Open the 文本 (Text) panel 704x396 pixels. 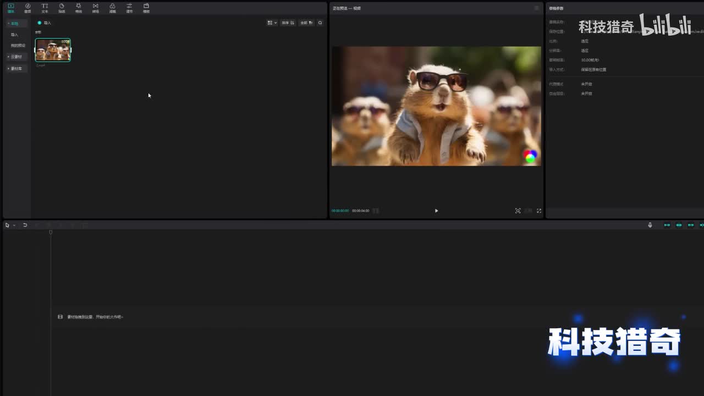45,8
